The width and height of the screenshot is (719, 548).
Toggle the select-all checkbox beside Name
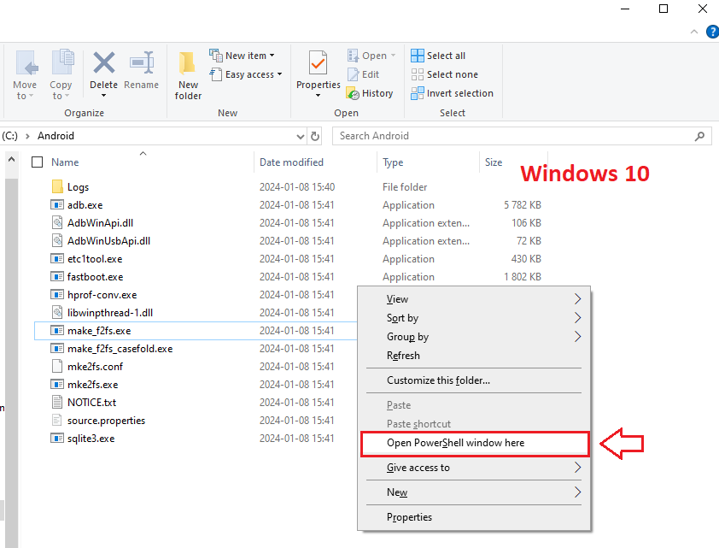tap(37, 162)
